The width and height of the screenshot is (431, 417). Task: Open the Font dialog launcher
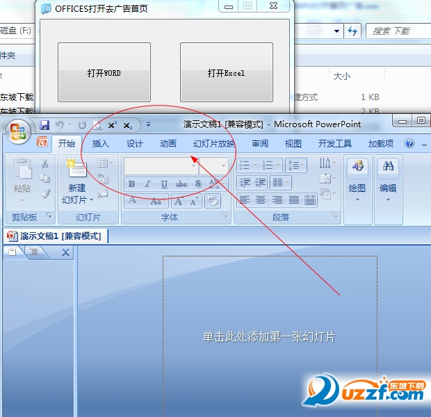[225, 215]
